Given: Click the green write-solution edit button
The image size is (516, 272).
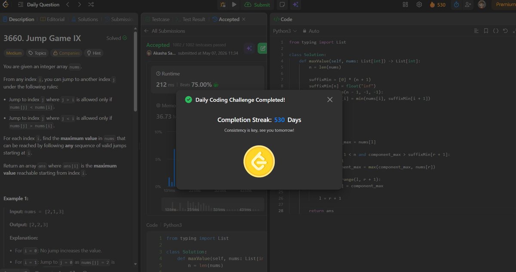Looking at the screenshot, I should [x=262, y=49].
